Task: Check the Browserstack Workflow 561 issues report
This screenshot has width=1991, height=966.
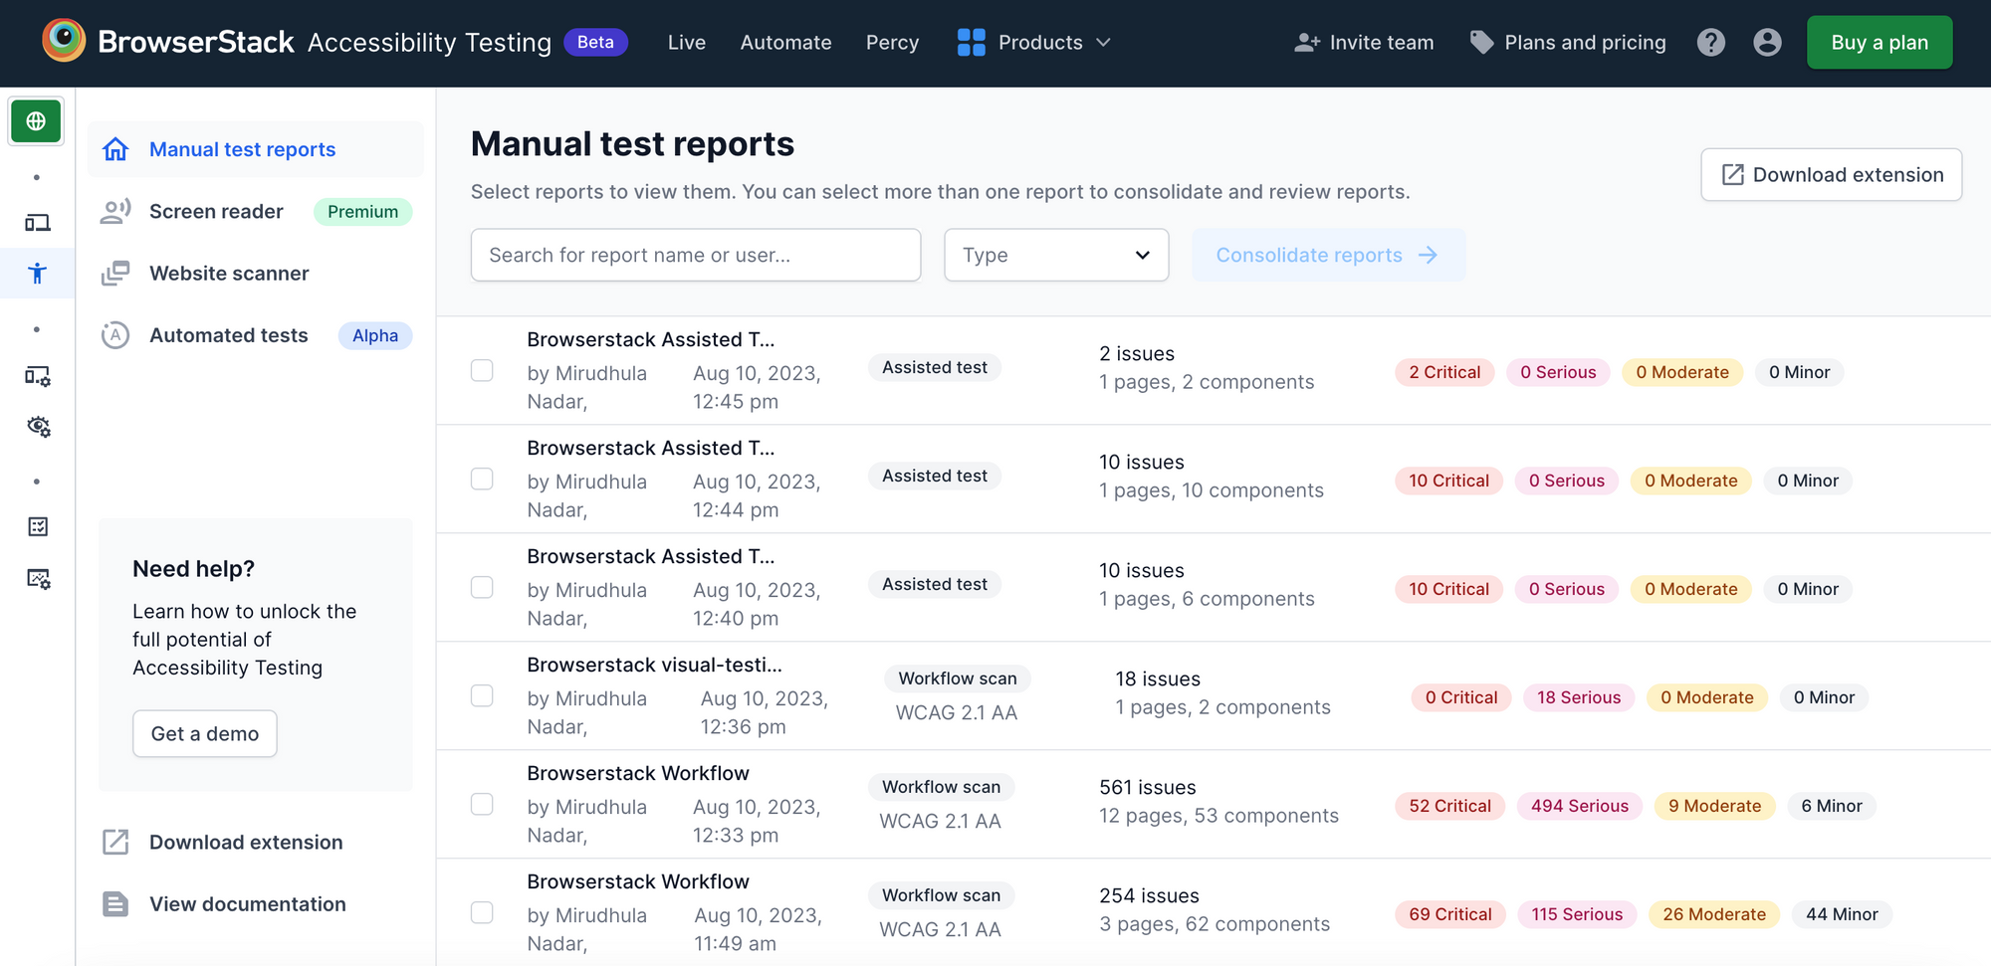Action: tap(482, 803)
